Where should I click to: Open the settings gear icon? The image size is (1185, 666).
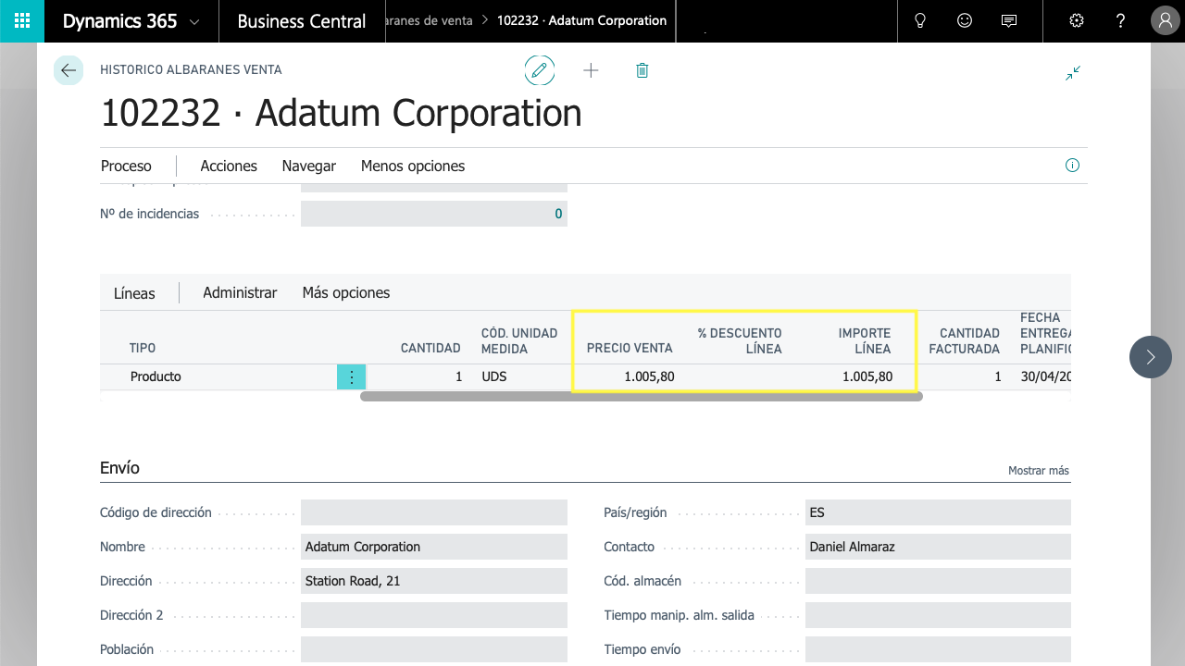(x=1076, y=21)
